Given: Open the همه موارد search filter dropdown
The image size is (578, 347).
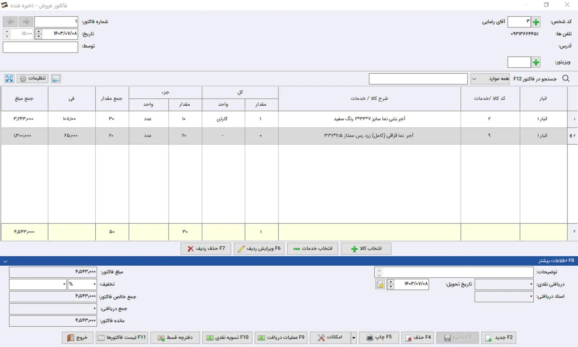Looking at the screenshot, I should coord(490,79).
